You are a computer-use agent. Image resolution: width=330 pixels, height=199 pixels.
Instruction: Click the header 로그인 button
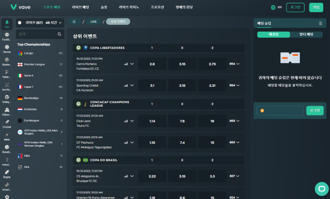point(295,8)
